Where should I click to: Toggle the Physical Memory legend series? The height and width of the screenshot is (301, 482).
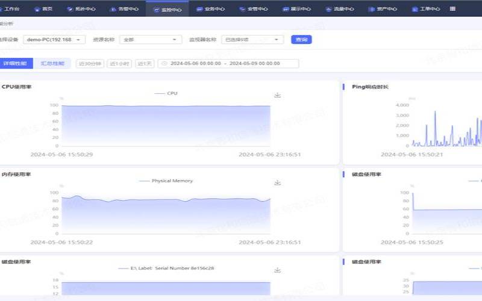coord(166,181)
